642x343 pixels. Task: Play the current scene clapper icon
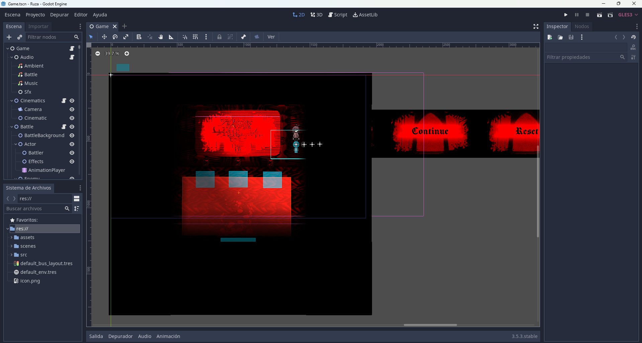tap(600, 15)
